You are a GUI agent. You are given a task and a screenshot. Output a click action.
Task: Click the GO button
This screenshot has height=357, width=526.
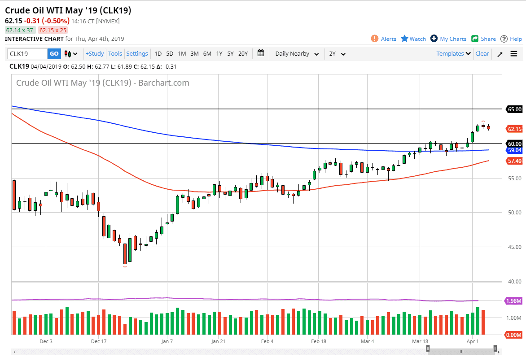pyautogui.click(x=54, y=53)
